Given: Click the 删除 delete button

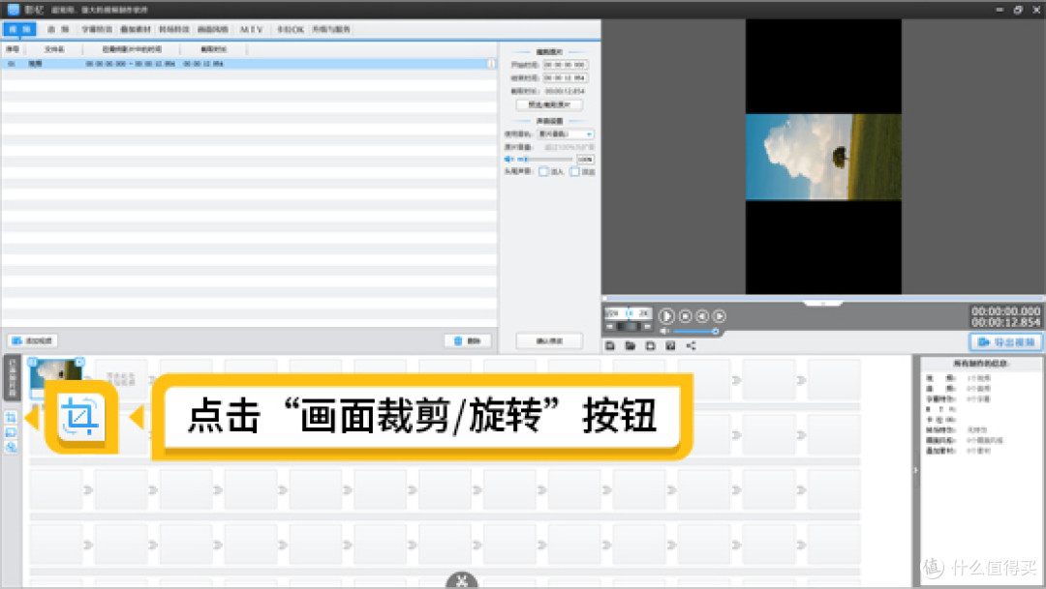Looking at the screenshot, I should point(468,340).
